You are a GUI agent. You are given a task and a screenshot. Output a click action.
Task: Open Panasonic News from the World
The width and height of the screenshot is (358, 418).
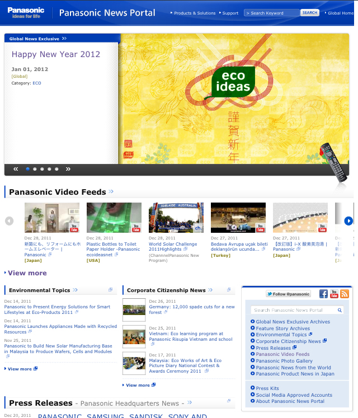click(x=293, y=367)
